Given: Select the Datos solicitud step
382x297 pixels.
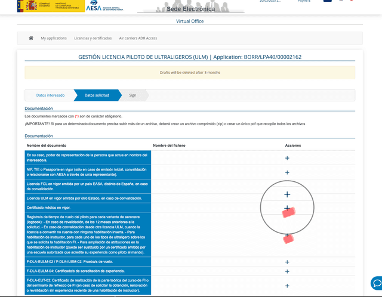Looking at the screenshot, I should click(x=97, y=95).
